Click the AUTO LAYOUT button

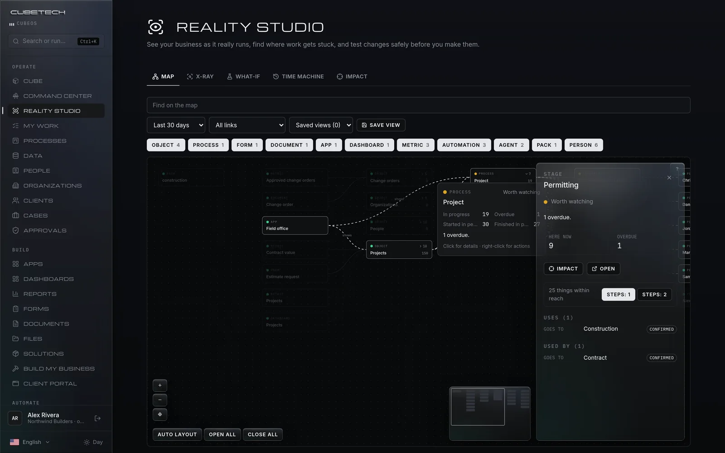click(177, 434)
